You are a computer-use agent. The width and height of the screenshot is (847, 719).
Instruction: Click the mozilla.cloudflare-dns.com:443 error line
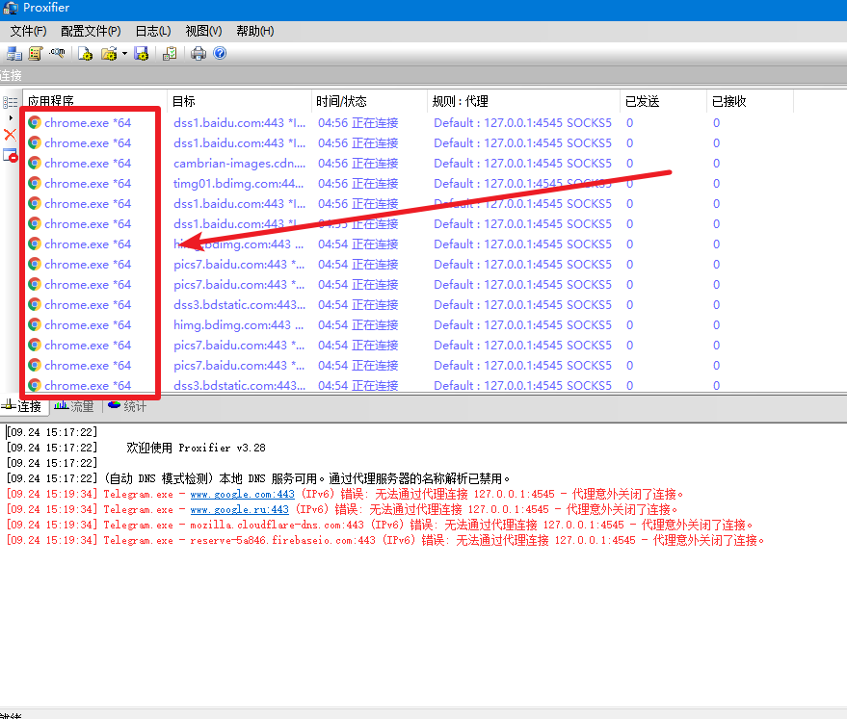tap(380, 525)
